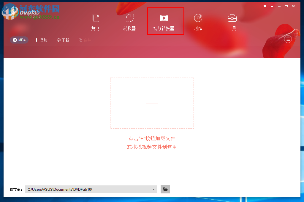Open the MP4 profile dropdown
This screenshot has height=202, width=304.
[x=19, y=40]
